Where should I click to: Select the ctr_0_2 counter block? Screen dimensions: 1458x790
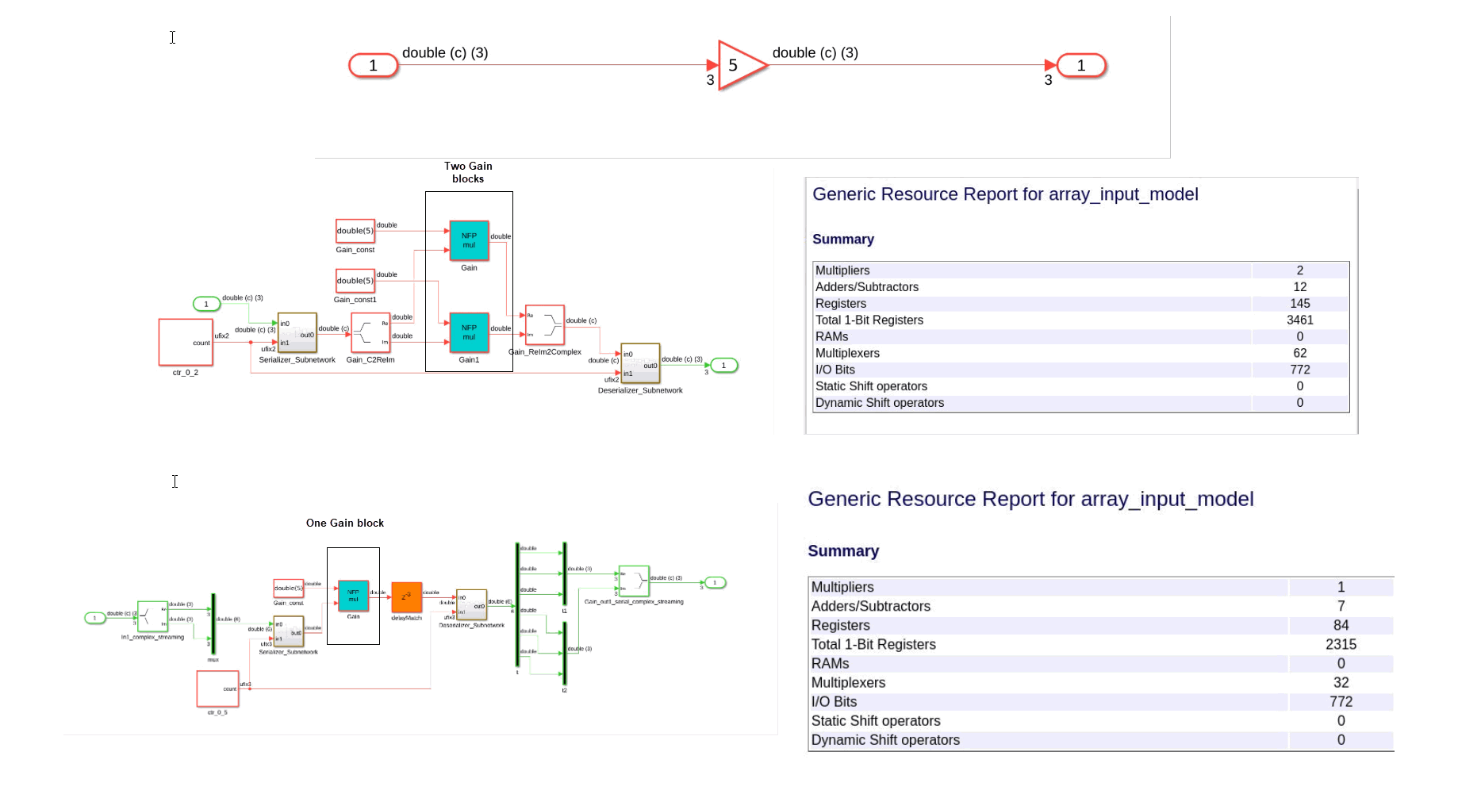coord(186,343)
